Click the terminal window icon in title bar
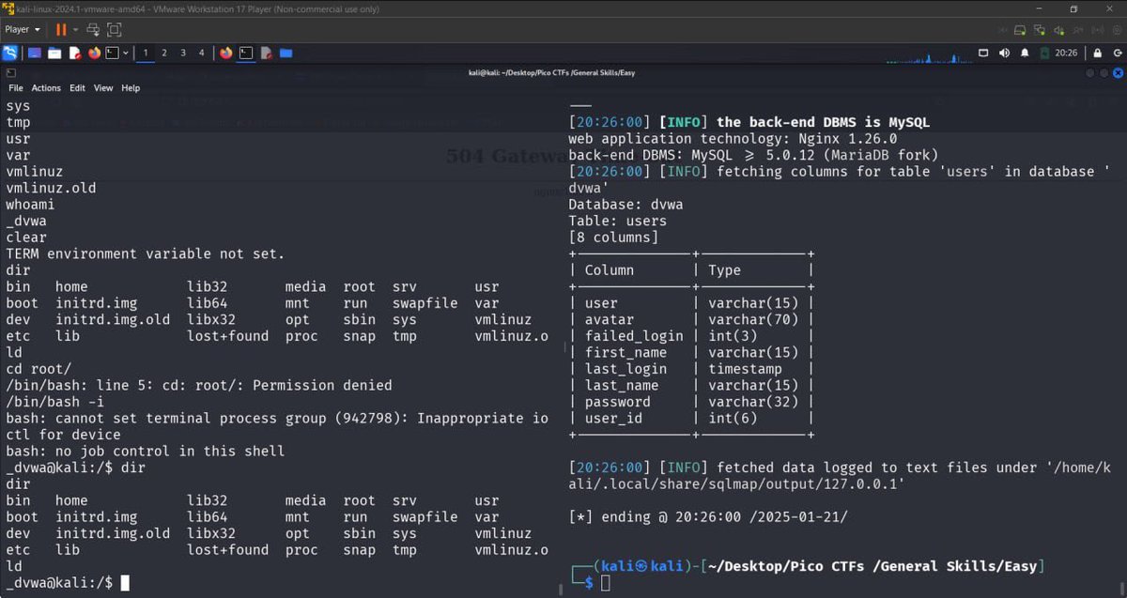1127x598 pixels. point(9,72)
